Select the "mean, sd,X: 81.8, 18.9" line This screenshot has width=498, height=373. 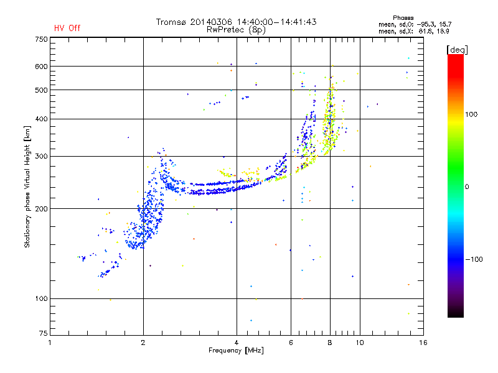click(413, 31)
